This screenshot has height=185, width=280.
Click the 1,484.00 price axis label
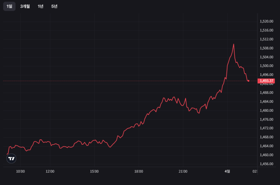(266, 101)
